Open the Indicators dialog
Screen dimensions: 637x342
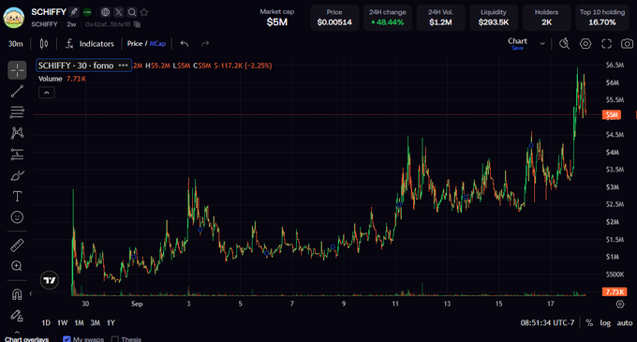(90, 43)
